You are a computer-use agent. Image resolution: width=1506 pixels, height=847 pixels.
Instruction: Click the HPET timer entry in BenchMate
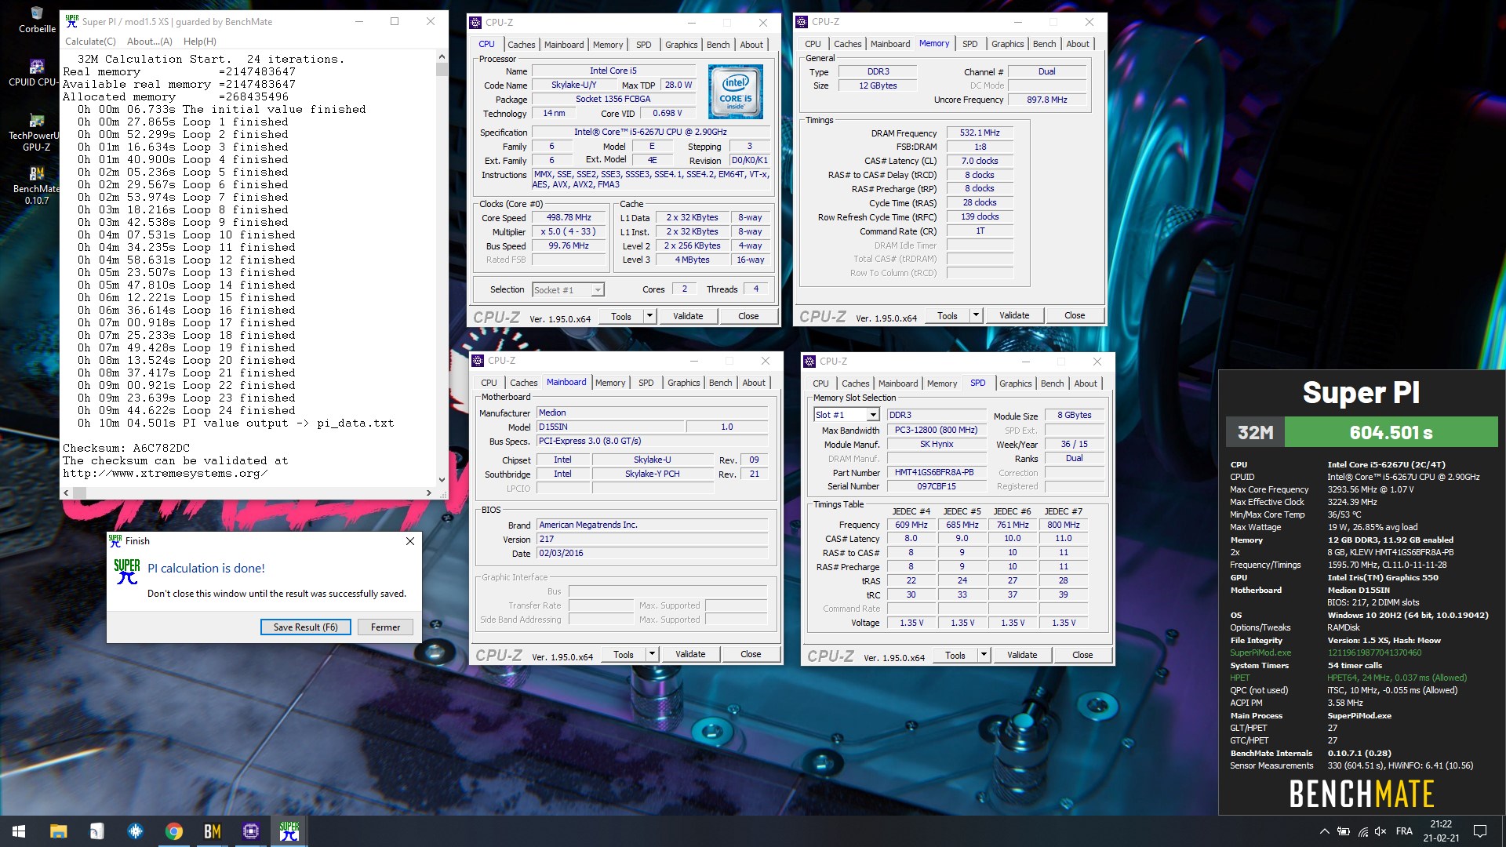coord(1240,678)
